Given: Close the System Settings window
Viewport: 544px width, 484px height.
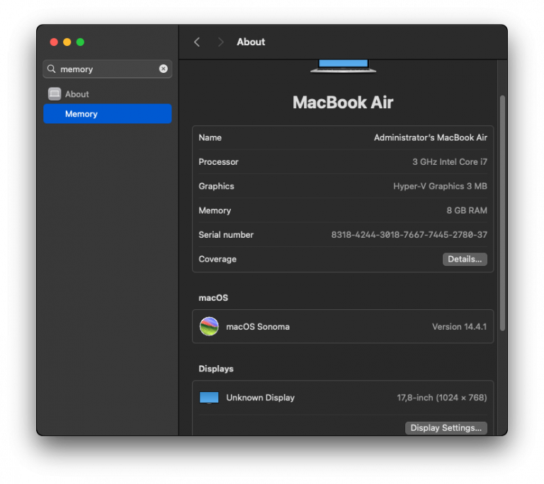Looking at the screenshot, I should [54, 42].
